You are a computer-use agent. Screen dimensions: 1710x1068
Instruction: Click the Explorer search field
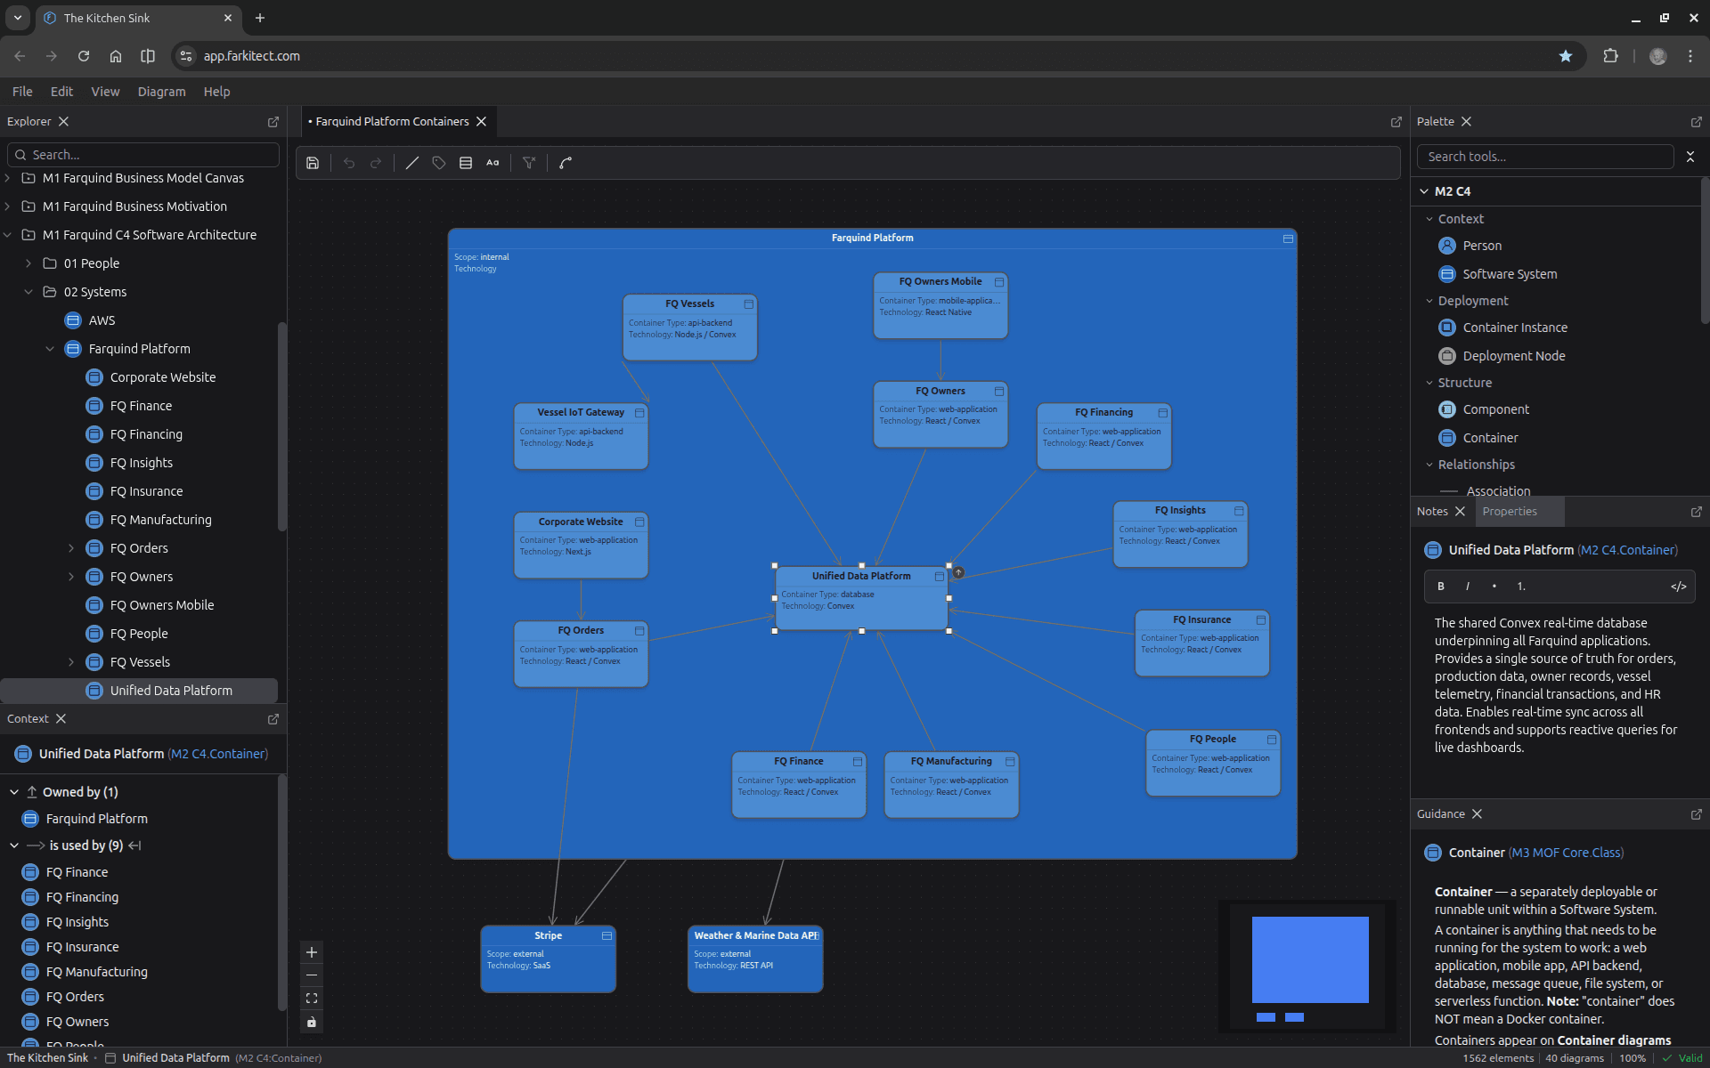pyautogui.click(x=143, y=156)
